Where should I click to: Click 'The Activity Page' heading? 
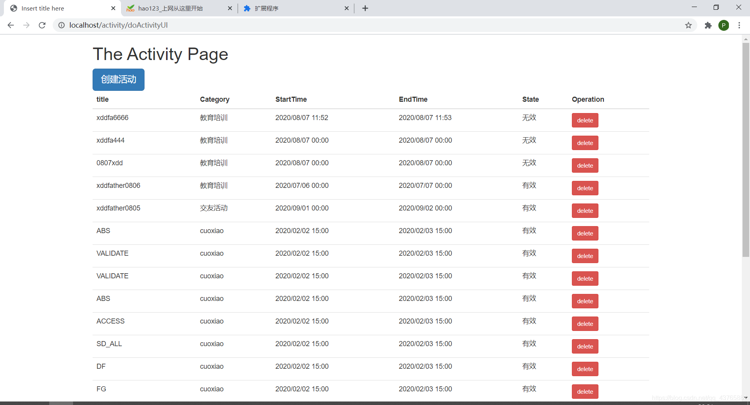tap(160, 54)
